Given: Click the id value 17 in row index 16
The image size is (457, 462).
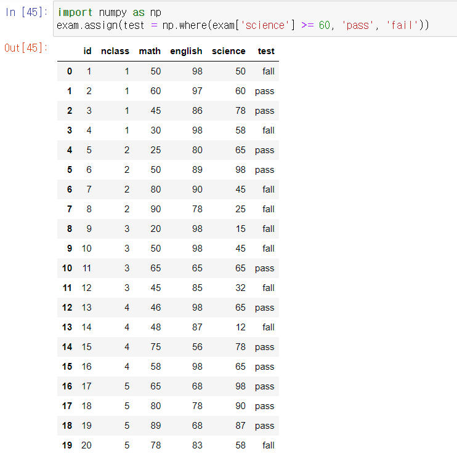Looking at the screenshot, I should pos(87,386).
